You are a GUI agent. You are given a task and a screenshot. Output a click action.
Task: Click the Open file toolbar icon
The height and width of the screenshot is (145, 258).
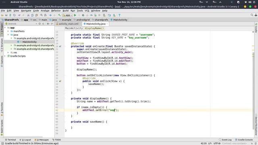2,15
